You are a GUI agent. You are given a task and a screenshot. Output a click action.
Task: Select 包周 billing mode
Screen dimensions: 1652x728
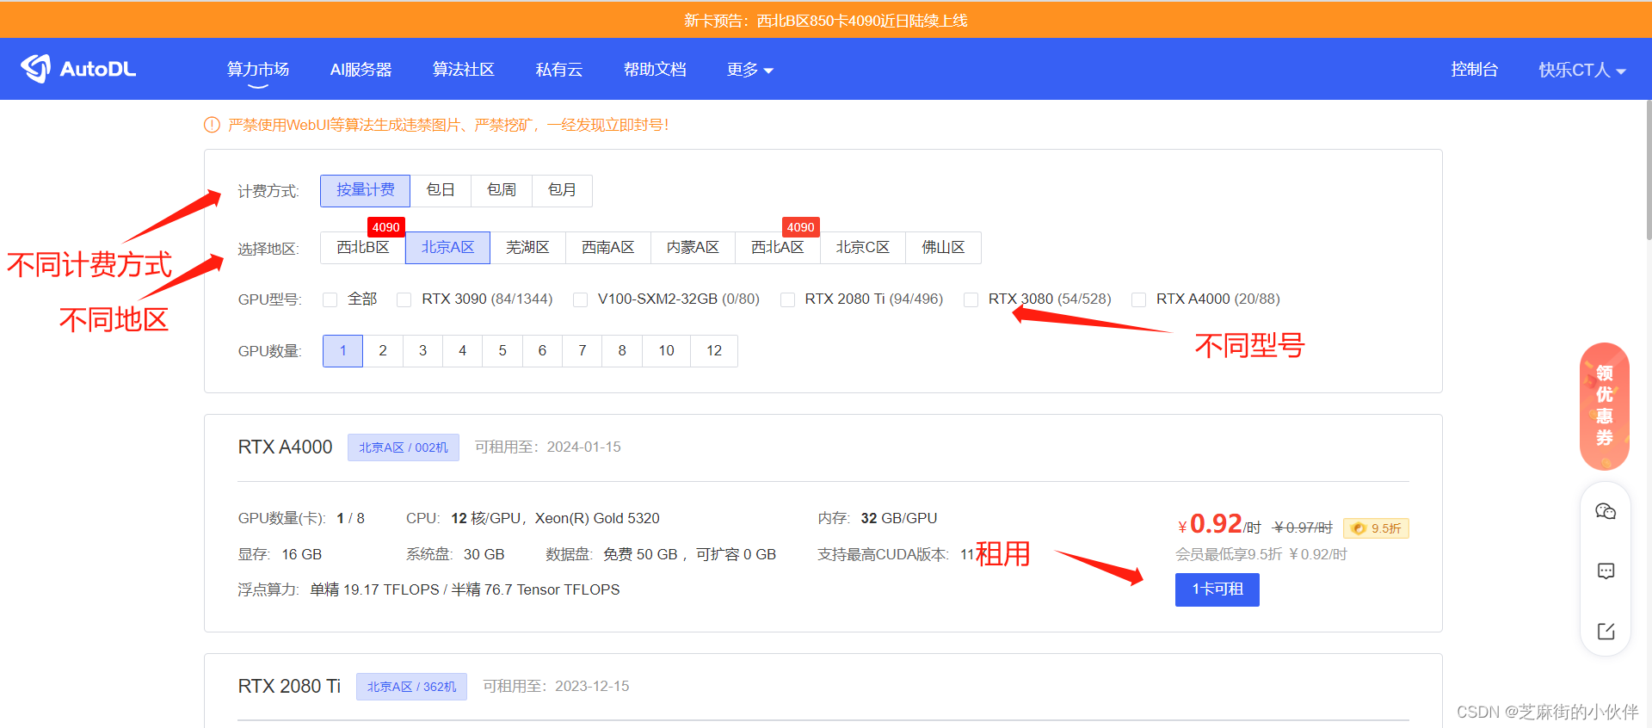(x=502, y=190)
